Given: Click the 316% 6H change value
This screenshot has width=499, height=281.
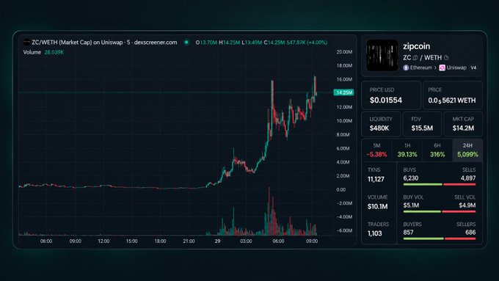Looking at the screenshot, I should (437, 155).
